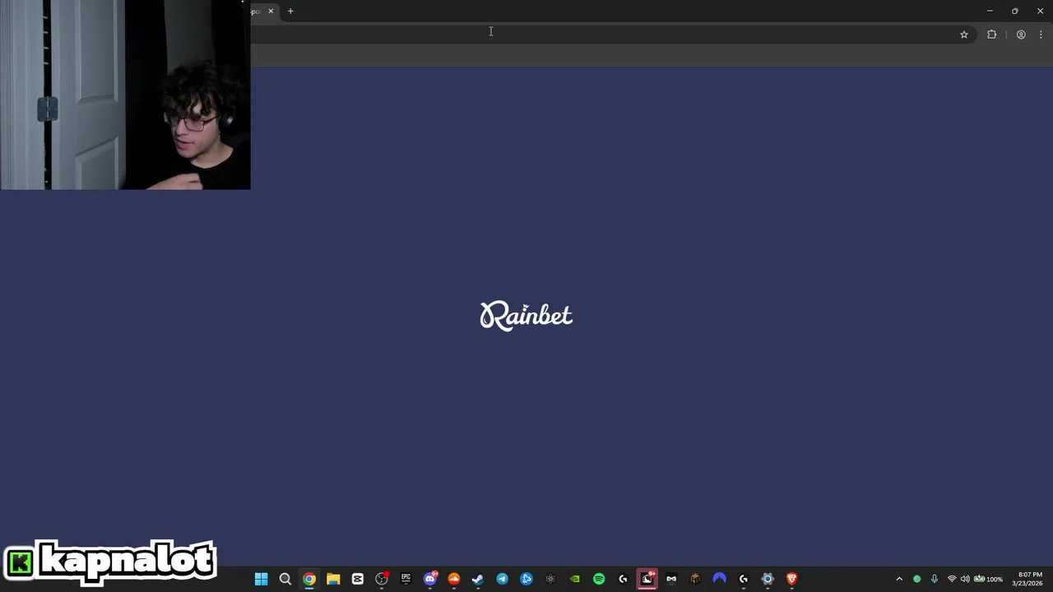Image resolution: width=1053 pixels, height=592 pixels.
Task: Open Telegram from the taskbar
Action: pos(503,579)
